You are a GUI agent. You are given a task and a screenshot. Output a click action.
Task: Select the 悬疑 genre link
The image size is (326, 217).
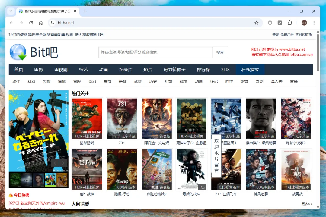pos(123,81)
